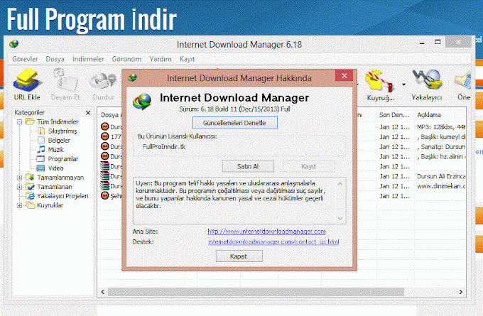Expand the Kuyruklar tree node

(x=19, y=205)
